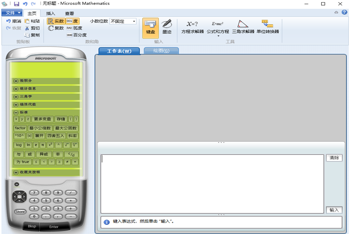Click the splitter dots above input pane

221,142
